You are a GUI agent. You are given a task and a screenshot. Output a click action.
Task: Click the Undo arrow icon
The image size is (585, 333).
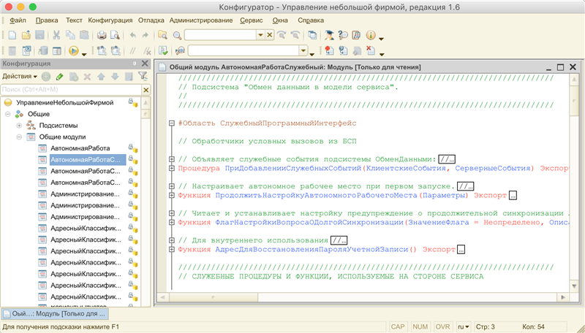tap(132, 35)
